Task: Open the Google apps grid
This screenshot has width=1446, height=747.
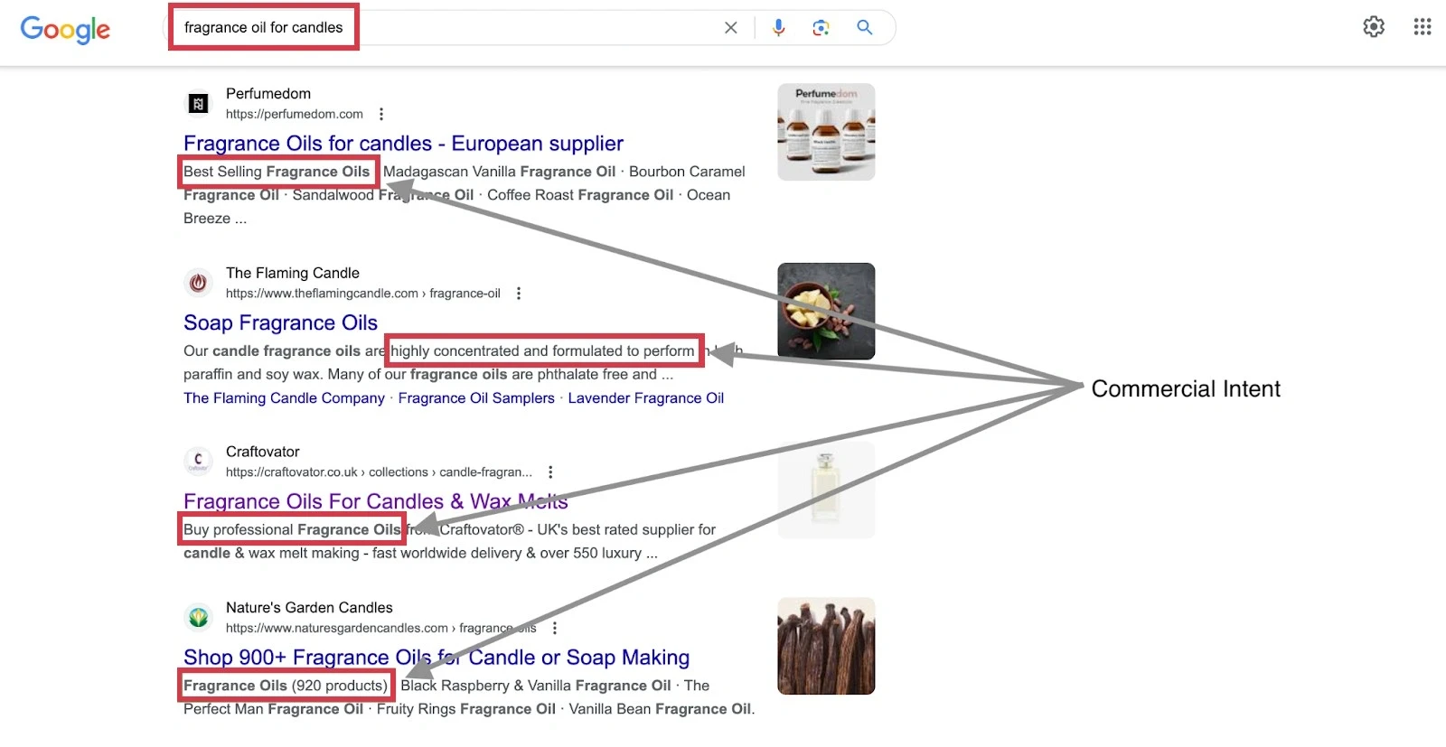Action: 1423,27
